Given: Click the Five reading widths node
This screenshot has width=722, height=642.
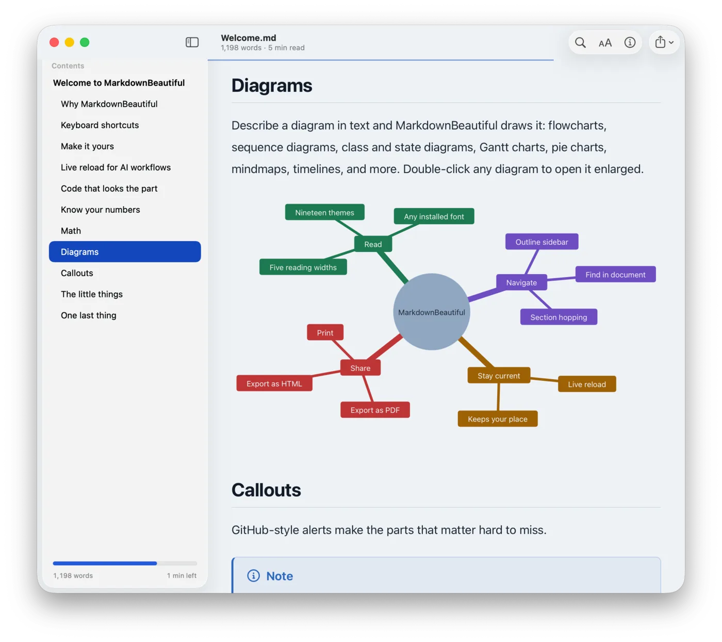Looking at the screenshot, I should (x=303, y=267).
